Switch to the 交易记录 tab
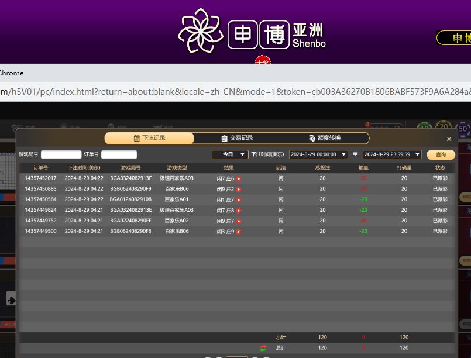The image size is (471, 358). pos(237,138)
